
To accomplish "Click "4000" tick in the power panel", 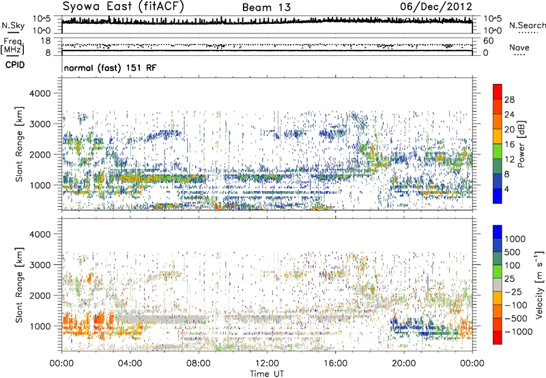I will pos(40,93).
